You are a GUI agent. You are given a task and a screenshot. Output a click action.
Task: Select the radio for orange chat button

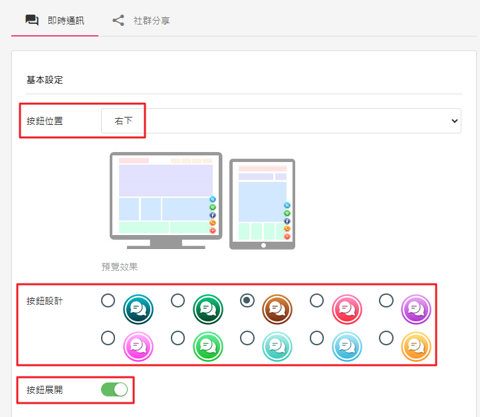click(x=386, y=338)
